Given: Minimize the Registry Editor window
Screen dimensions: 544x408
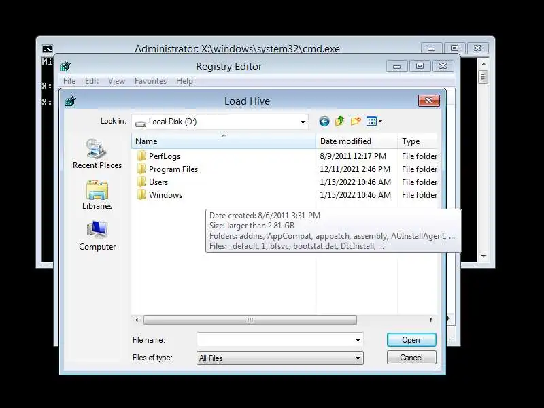Looking at the screenshot, I should [x=397, y=66].
